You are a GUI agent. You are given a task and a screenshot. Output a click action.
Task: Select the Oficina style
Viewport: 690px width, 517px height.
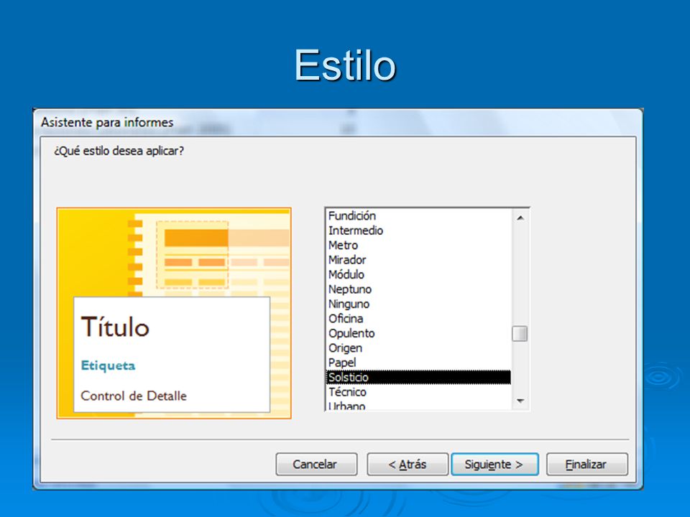[x=418, y=318]
